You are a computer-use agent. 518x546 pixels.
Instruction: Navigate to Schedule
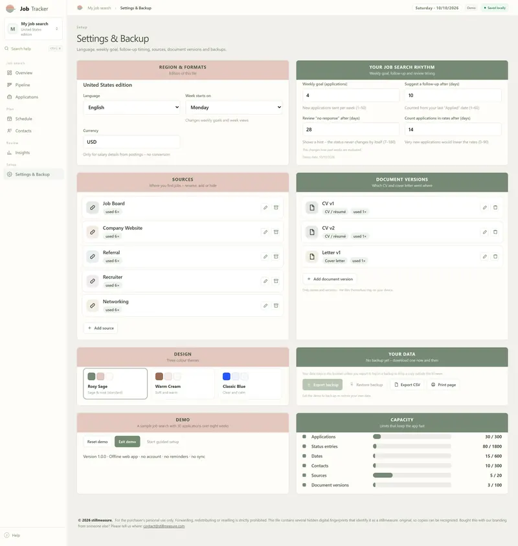pos(34,119)
